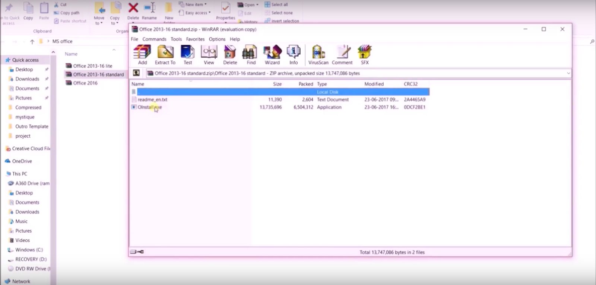Click Select all in Explorer ribbon
The image size is (596, 285).
(276, 4)
